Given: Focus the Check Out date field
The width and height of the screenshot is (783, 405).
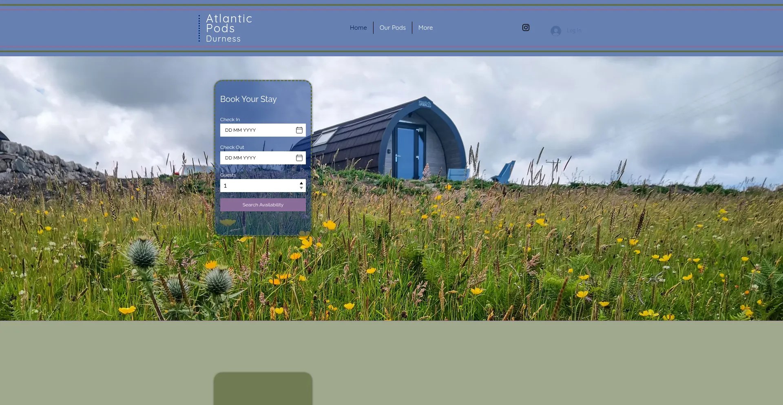Looking at the screenshot, I should click(x=257, y=158).
